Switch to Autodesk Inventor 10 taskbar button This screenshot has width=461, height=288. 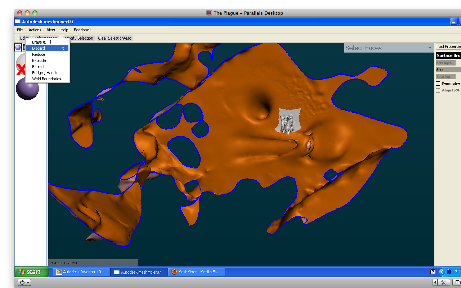point(81,272)
